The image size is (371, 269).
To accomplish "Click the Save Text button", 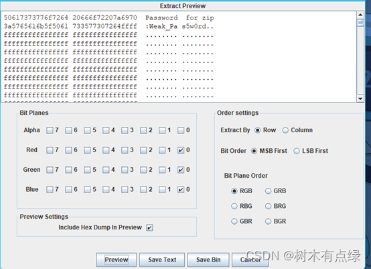I will [x=162, y=260].
